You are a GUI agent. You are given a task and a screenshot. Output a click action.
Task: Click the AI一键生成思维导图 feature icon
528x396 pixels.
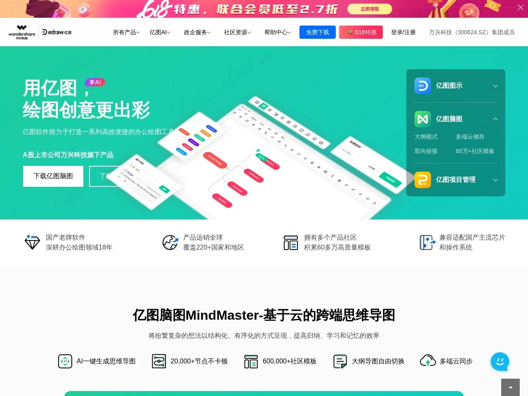[65, 361]
